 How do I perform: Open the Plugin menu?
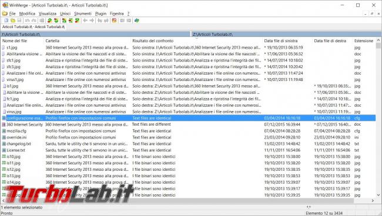[100, 14]
